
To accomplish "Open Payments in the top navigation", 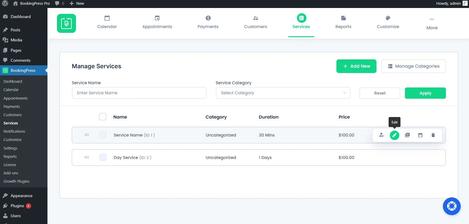I will click(x=208, y=22).
